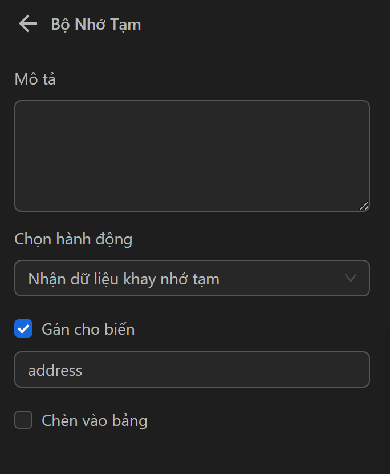The height and width of the screenshot is (474, 390).
Task: Click inside the Mô tả description box
Action: pos(192,155)
